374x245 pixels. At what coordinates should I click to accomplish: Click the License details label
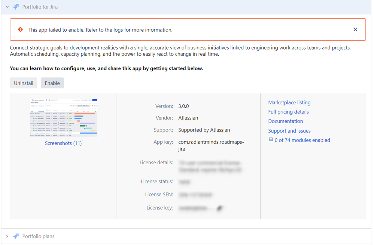click(156, 162)
